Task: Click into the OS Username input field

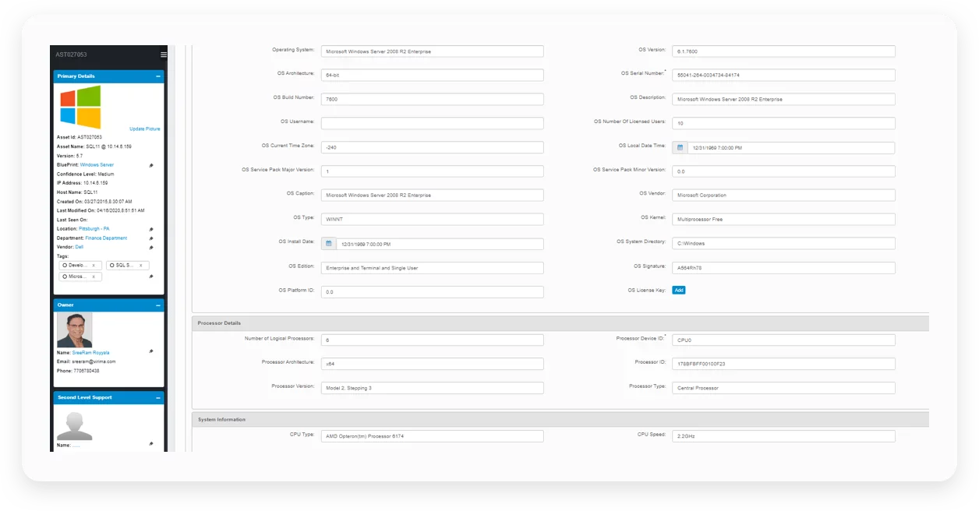Action: [432, 123]
